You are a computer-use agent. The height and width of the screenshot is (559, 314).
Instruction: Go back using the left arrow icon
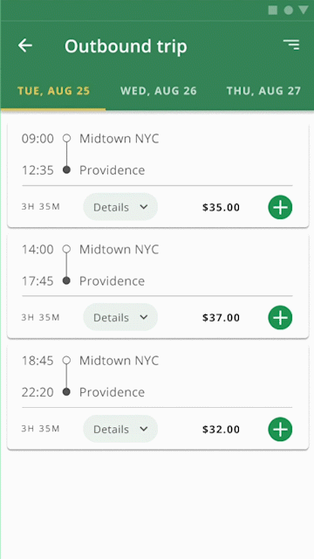click(25, 45)
